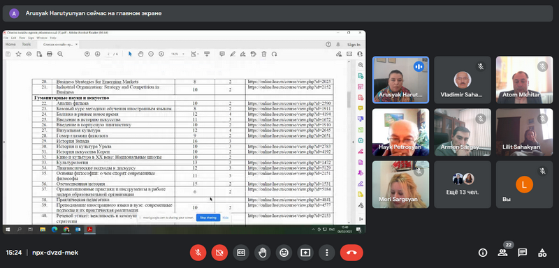
Task: Leave call with red hang-up button
Action: (351, 253)
